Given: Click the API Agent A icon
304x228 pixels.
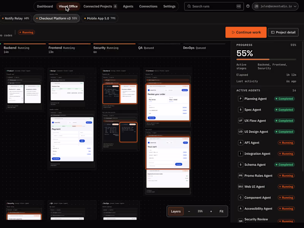Looking at the screenshot, I should pyautogui.click(x=241, y=143).
